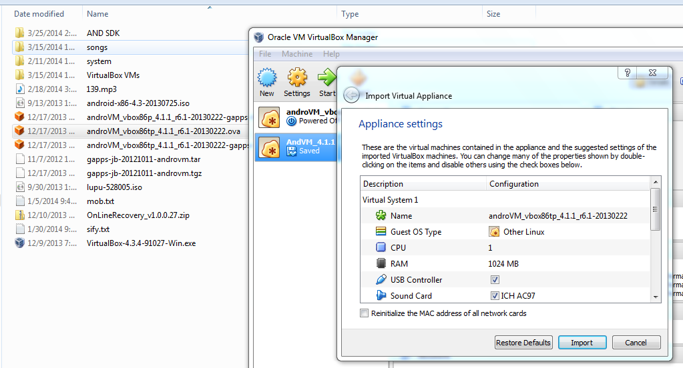Click the appliance list scroll up arrow

click(655, 181)
